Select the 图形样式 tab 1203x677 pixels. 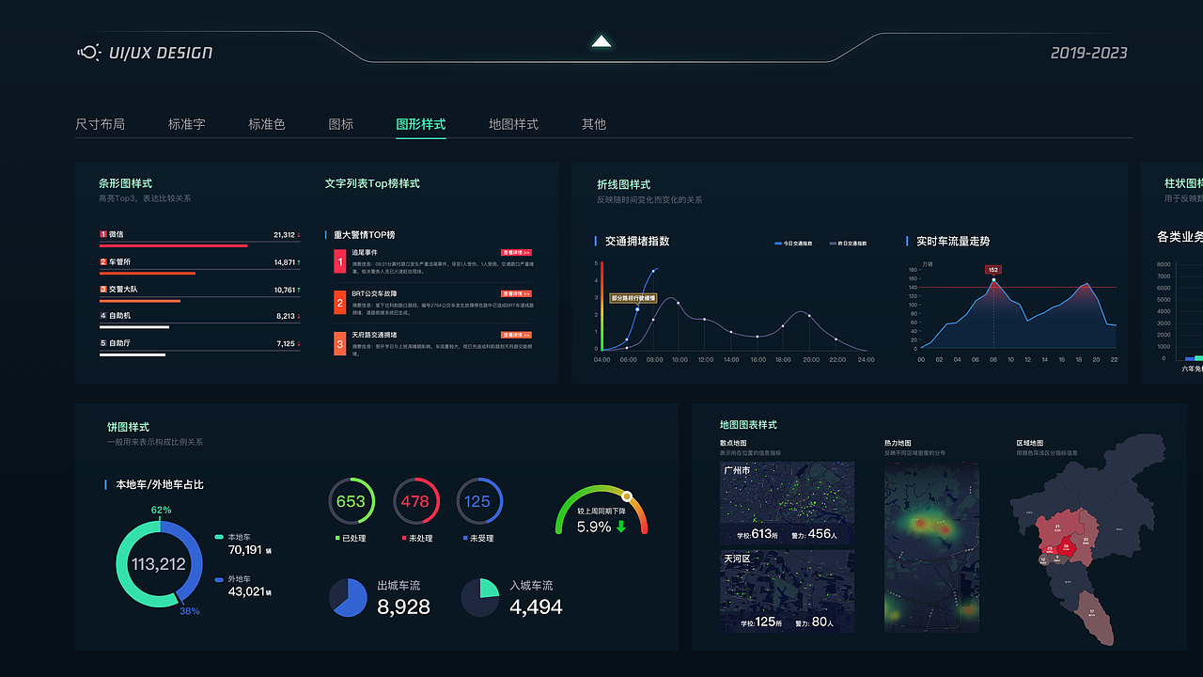click(x=421, y=124)
